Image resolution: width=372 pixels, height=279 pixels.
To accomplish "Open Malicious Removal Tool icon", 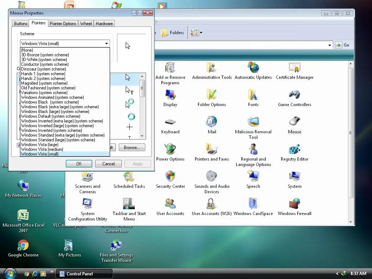I will [x=253, y=128].
